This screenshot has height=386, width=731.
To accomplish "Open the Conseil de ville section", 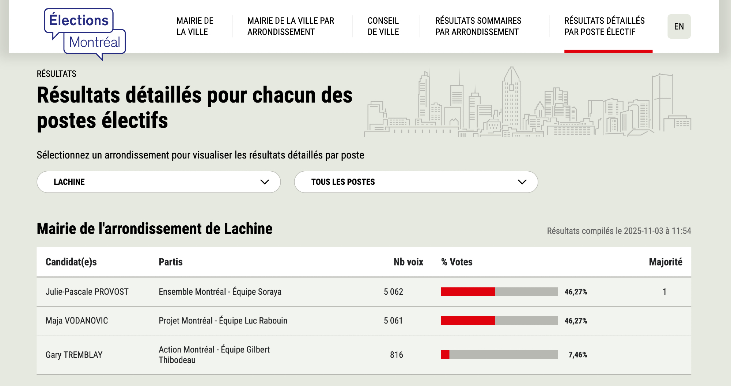I will tap(383, 26).
